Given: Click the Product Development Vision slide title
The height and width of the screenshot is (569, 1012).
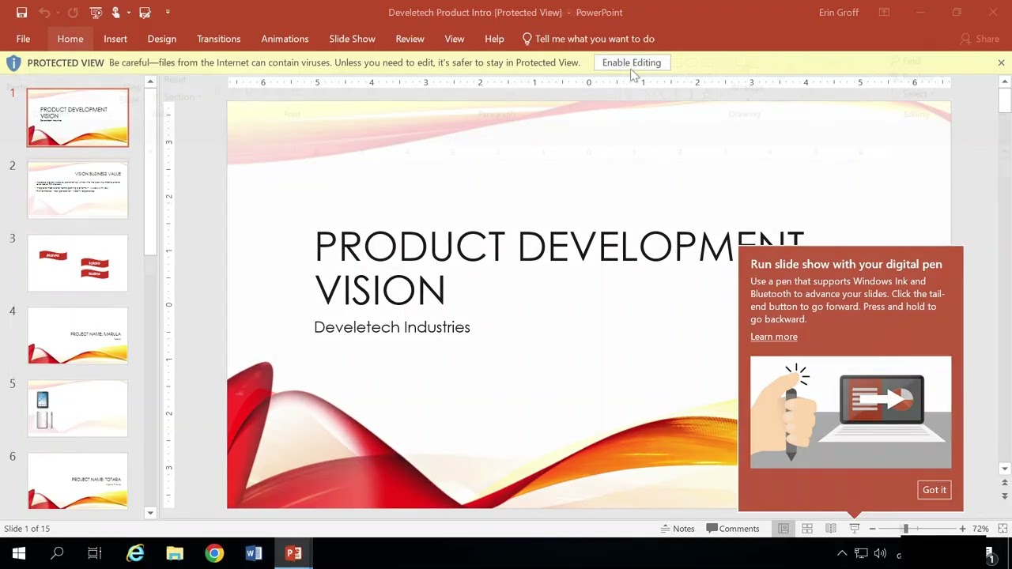Looking at the screenshot, I should pos(558,268).
